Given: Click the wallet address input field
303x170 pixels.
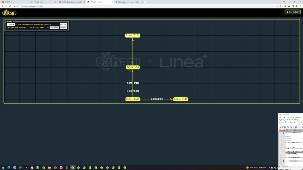Looking at the screenshot, I should (37, 24).
